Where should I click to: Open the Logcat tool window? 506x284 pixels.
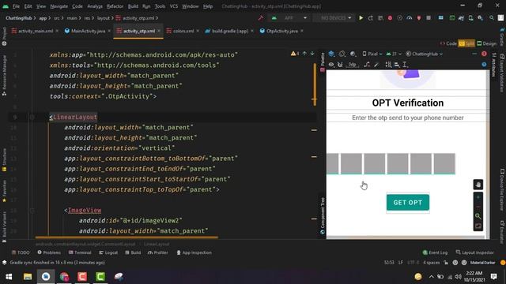coord(108,252)
